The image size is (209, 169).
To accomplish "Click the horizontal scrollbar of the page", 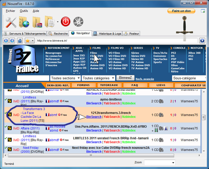I will coord(91,155).
